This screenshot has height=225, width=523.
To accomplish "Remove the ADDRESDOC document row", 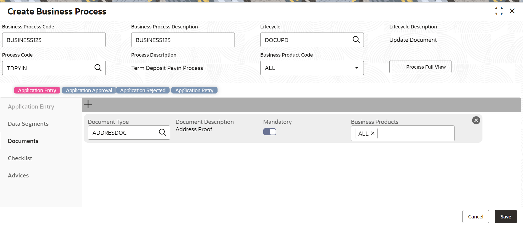I will click(x=476, y=120).
